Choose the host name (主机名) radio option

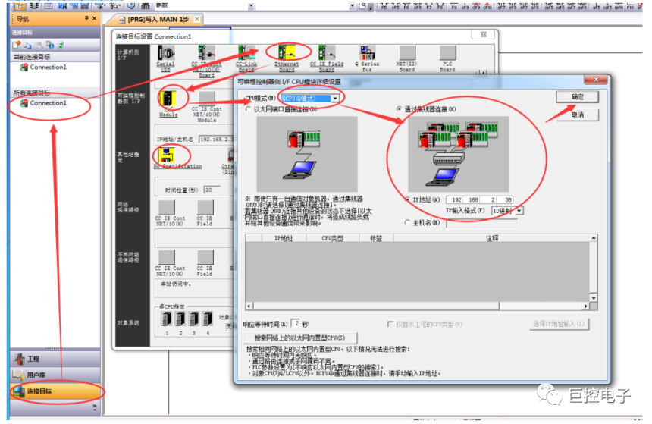pos(407,223)
